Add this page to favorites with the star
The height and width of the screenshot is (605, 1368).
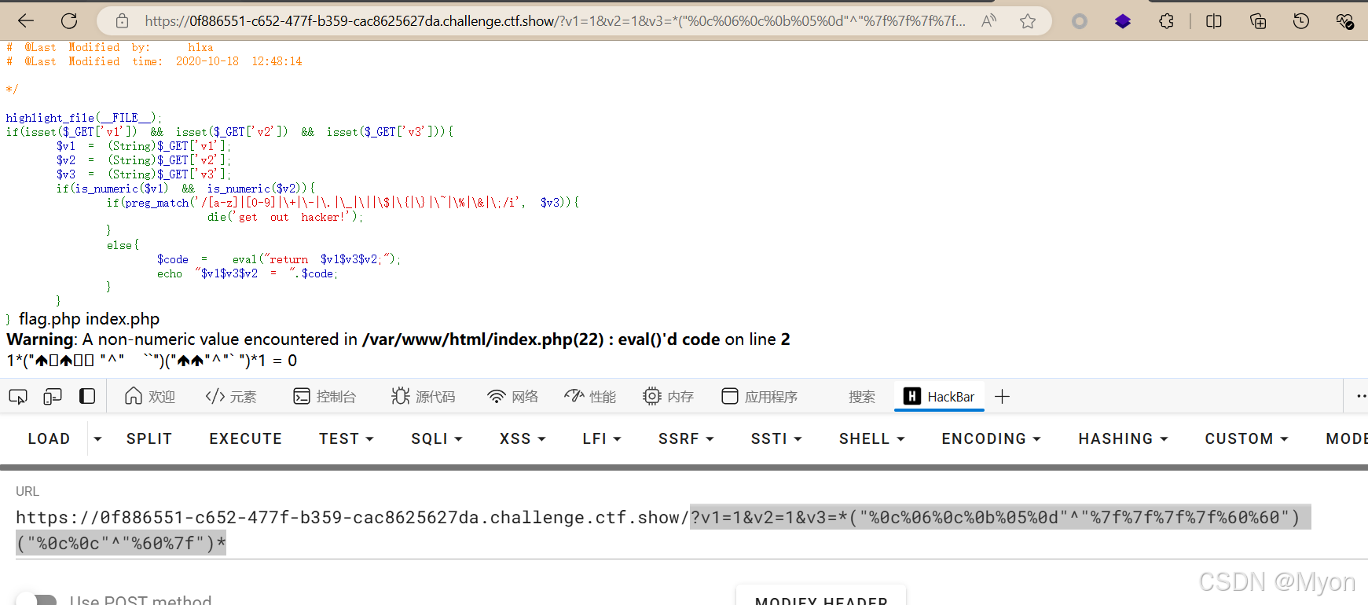click(1028, 21)
